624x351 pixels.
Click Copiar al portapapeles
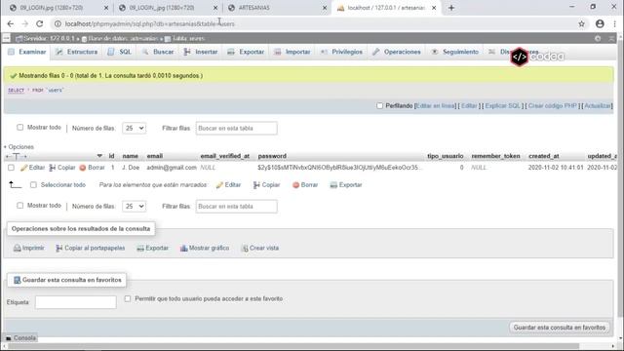(x=91, y=248)
